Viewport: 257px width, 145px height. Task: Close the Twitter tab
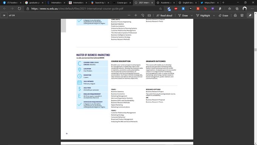218,3
